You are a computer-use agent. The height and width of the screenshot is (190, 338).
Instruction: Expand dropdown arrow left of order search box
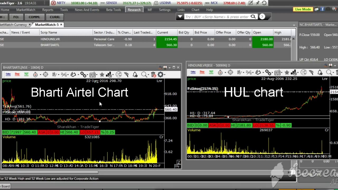click(x=180, y=17)
